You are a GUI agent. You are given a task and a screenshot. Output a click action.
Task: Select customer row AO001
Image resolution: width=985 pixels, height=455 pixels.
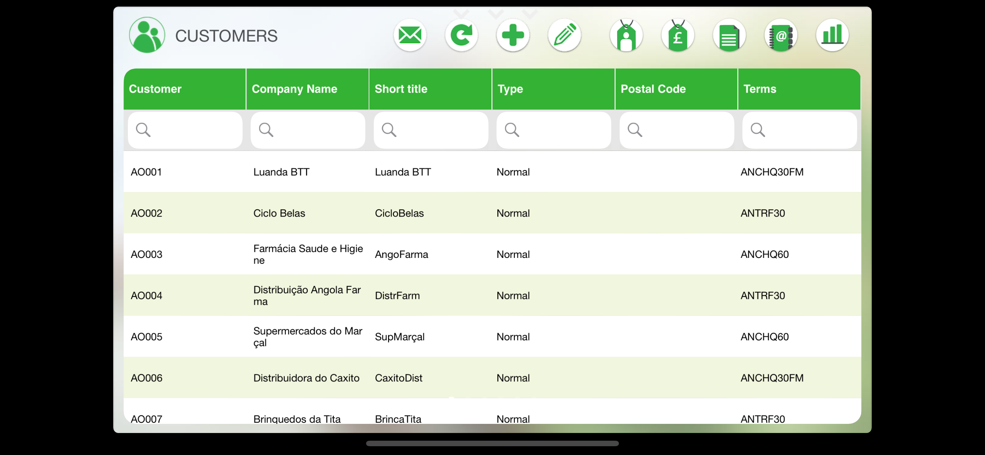tap(492, 172)
